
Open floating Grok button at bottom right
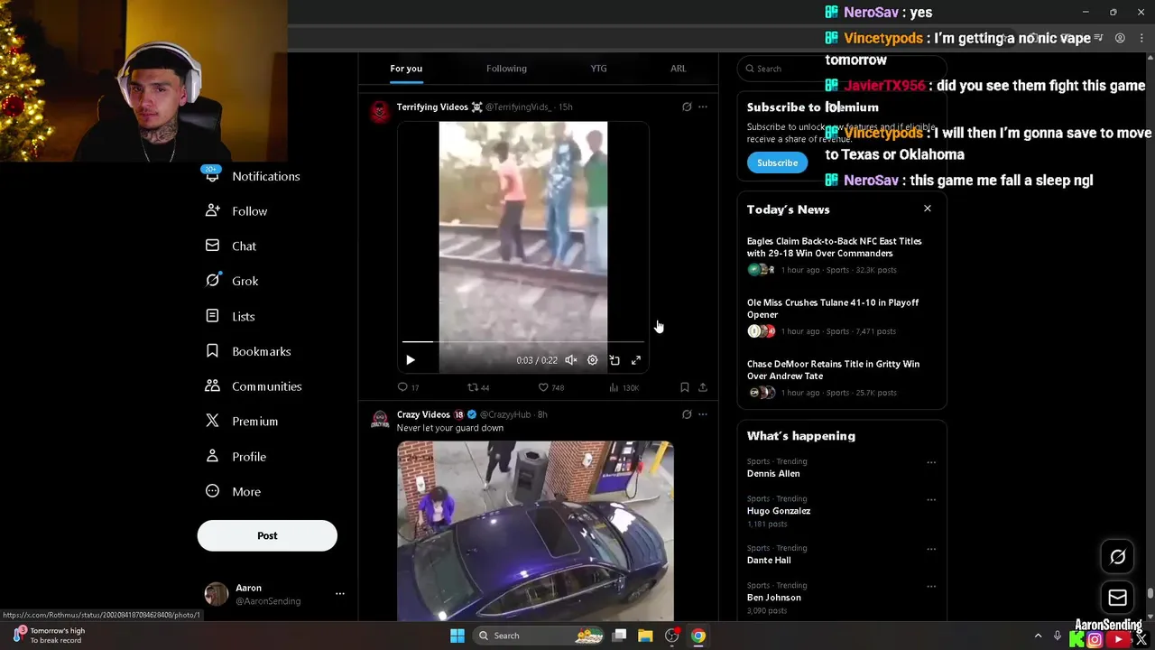point(1118,557)
